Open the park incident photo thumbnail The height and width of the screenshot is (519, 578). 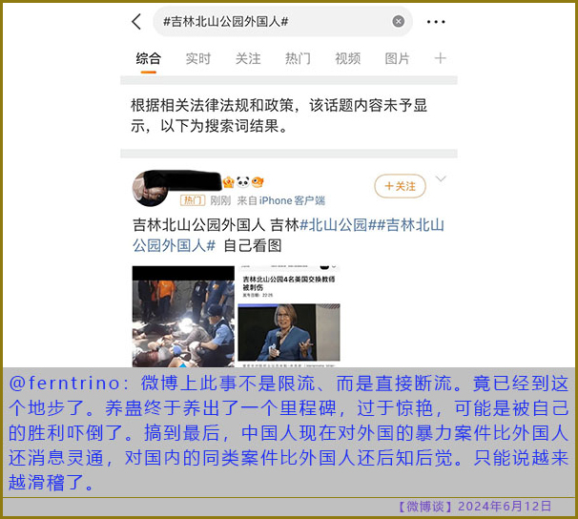183,317
